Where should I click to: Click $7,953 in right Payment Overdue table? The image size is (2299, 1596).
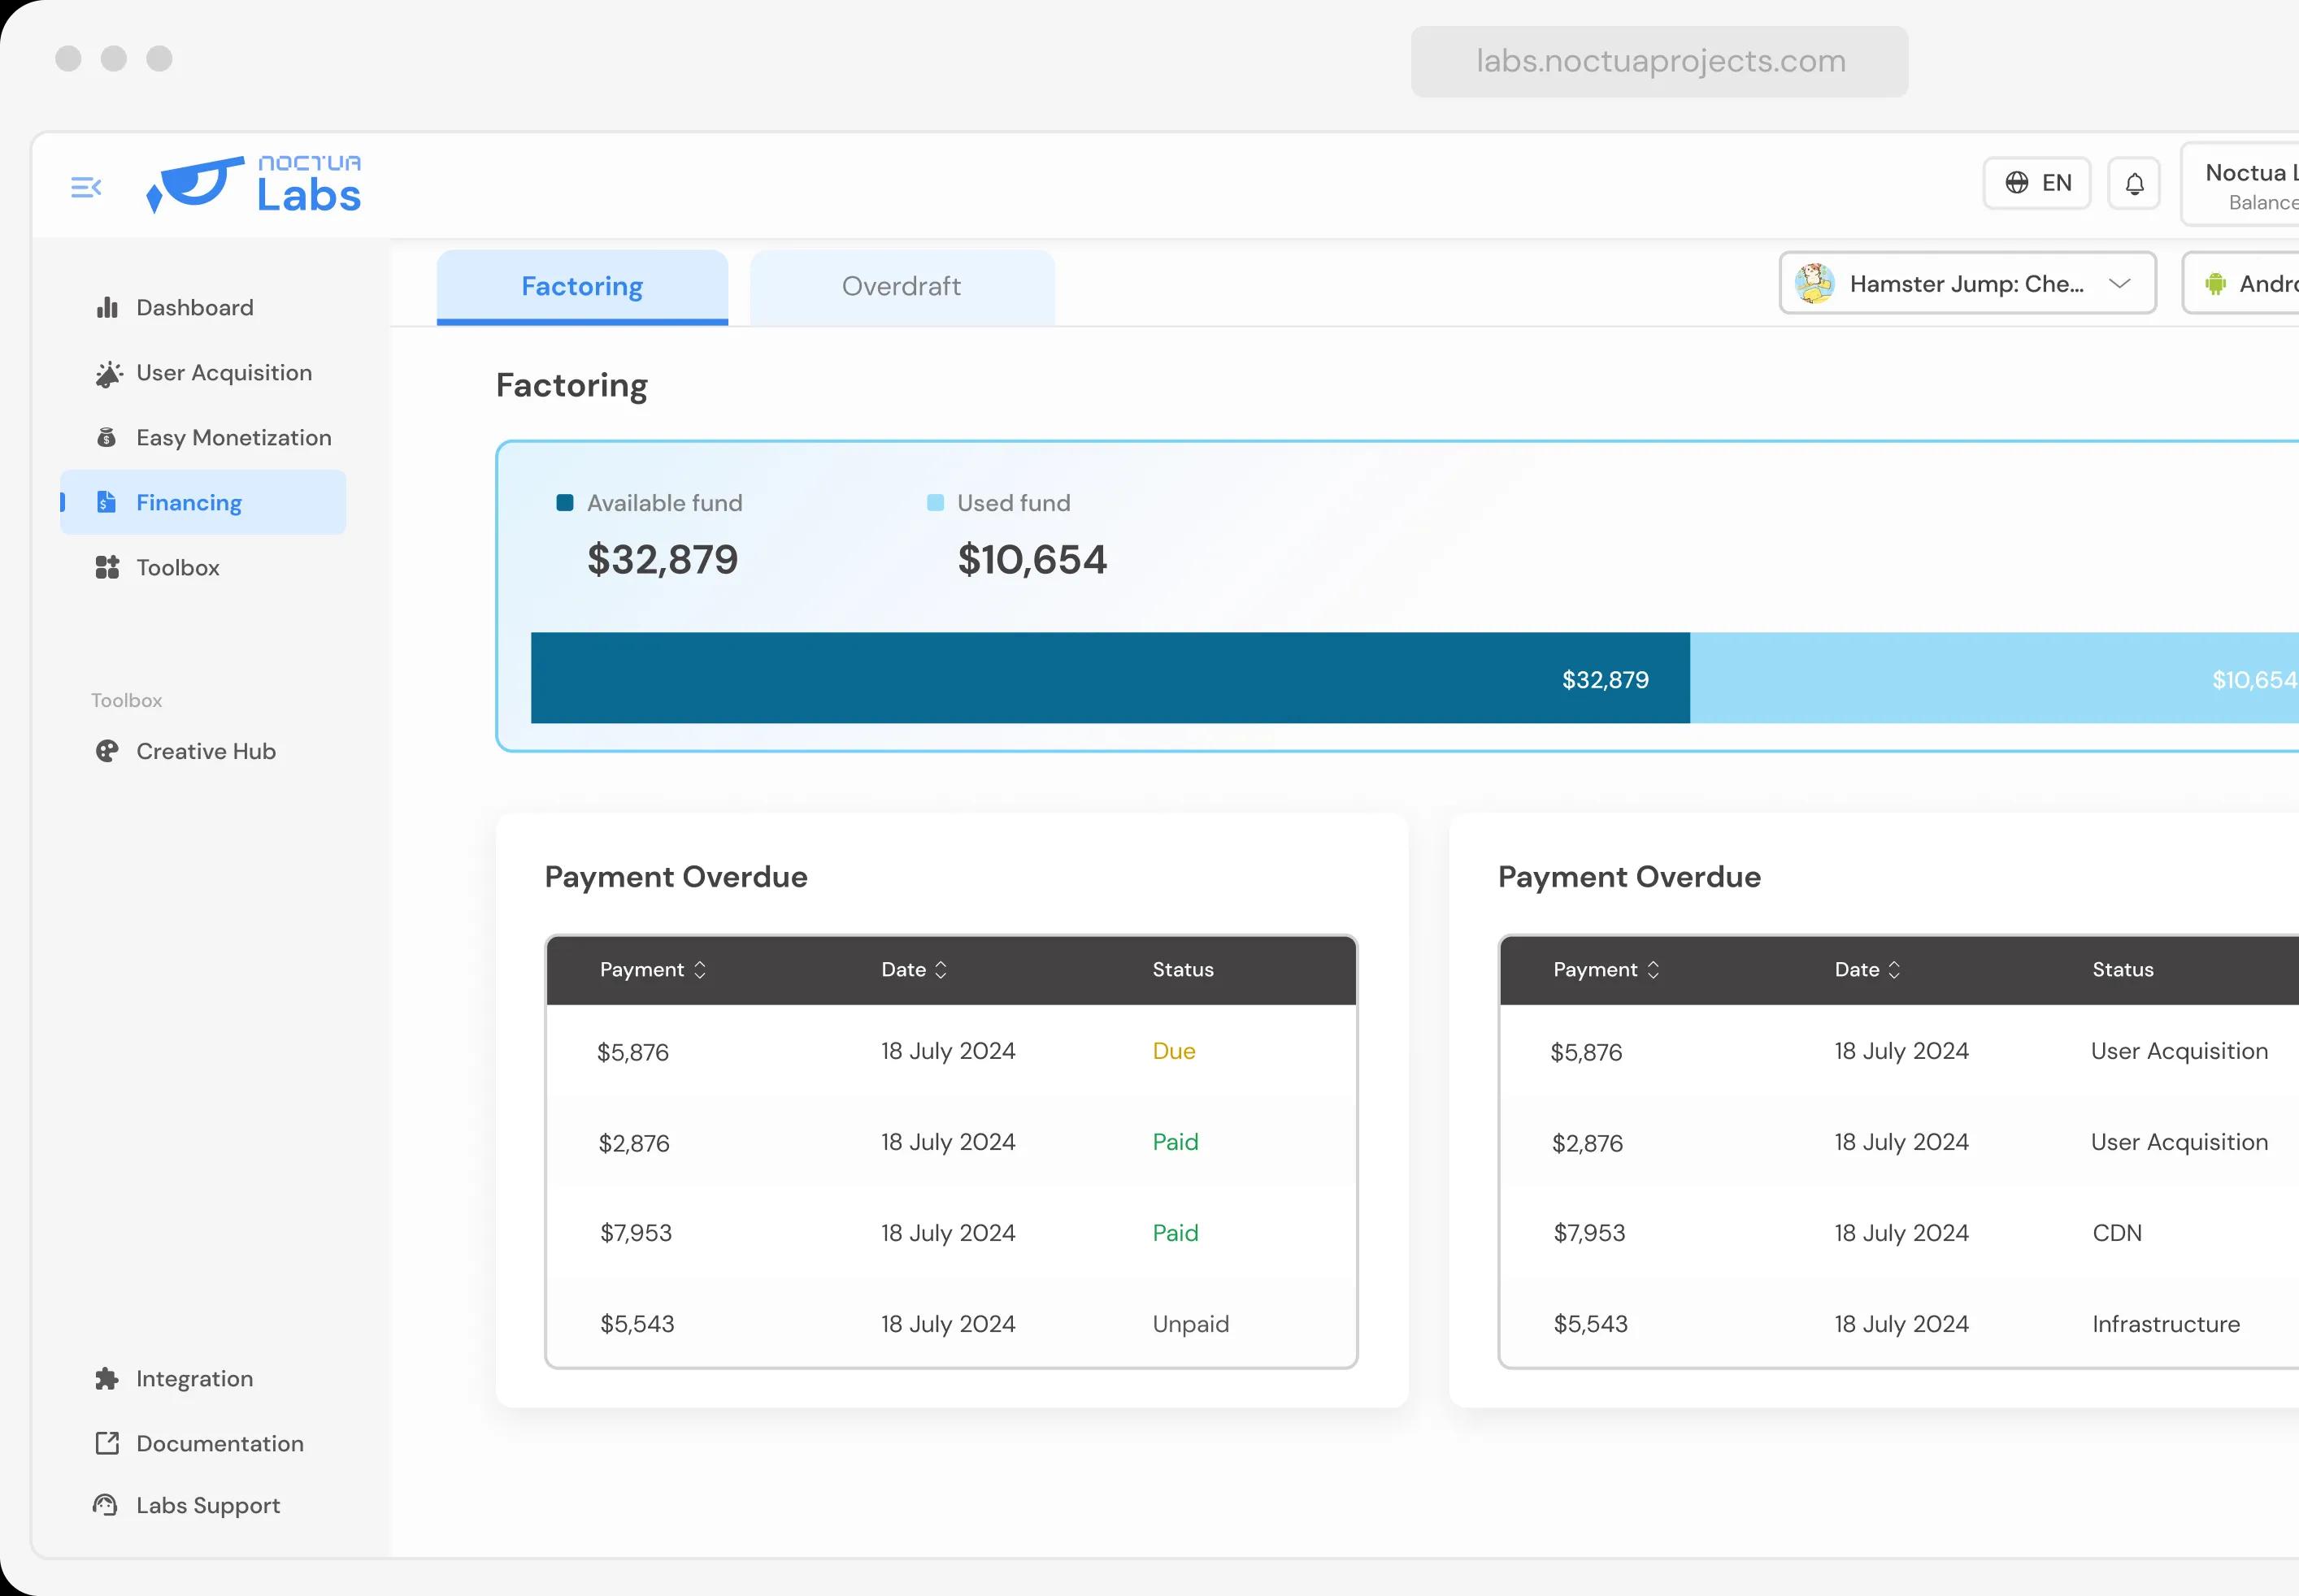click(1589, 1233)
